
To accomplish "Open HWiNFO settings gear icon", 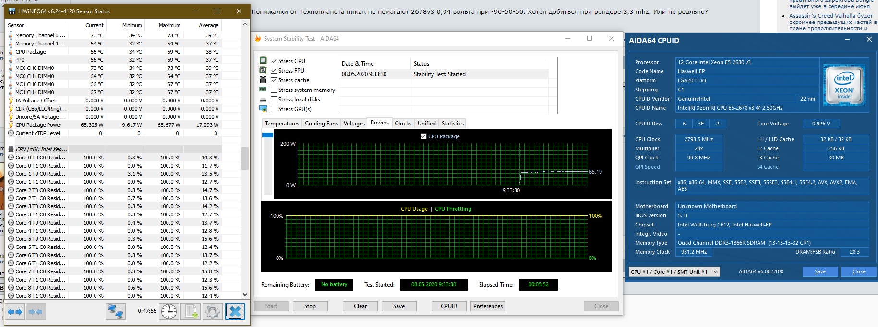I will [212, 312].
